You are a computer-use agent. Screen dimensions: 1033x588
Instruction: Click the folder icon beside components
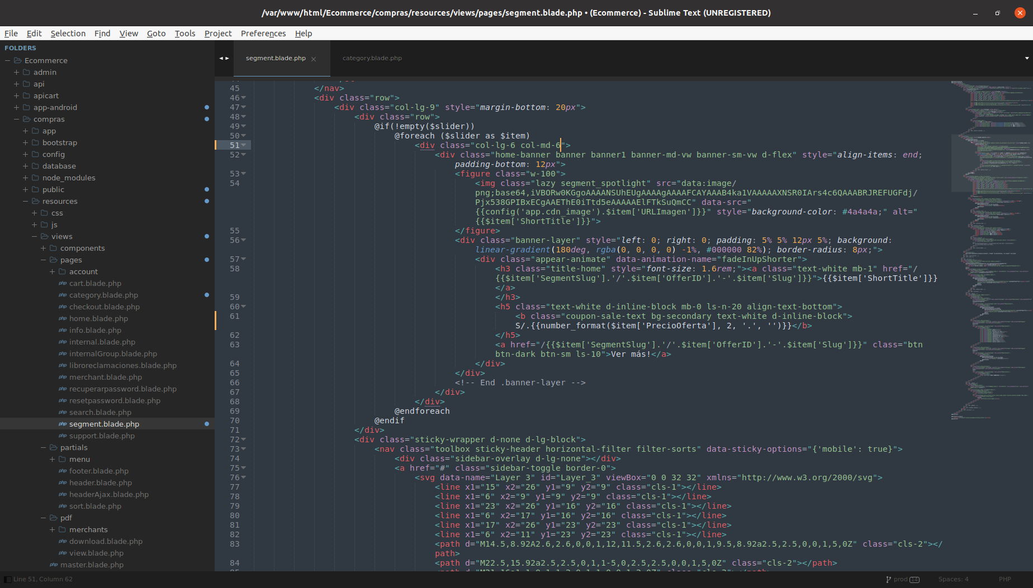pyautogui.click(x=54, y=248)
